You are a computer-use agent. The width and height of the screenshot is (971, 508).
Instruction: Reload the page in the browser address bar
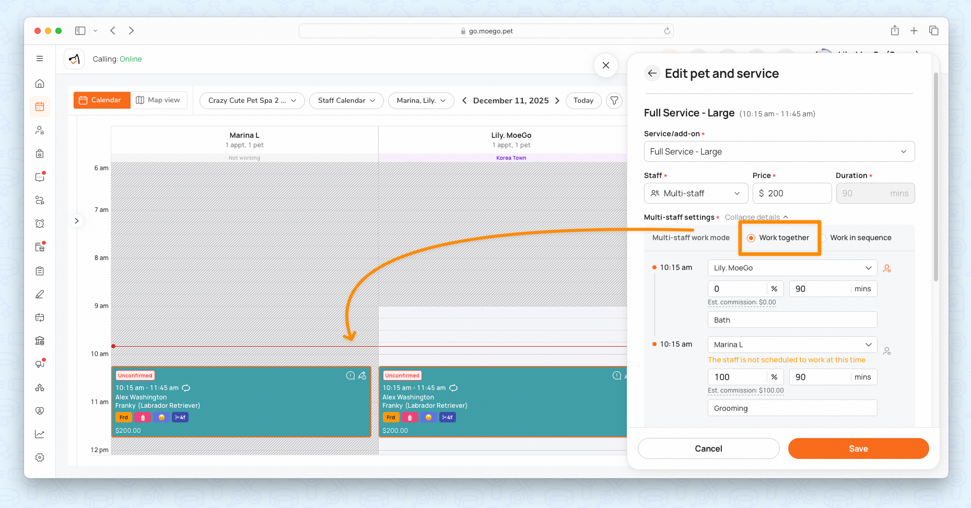pos(667,31)
